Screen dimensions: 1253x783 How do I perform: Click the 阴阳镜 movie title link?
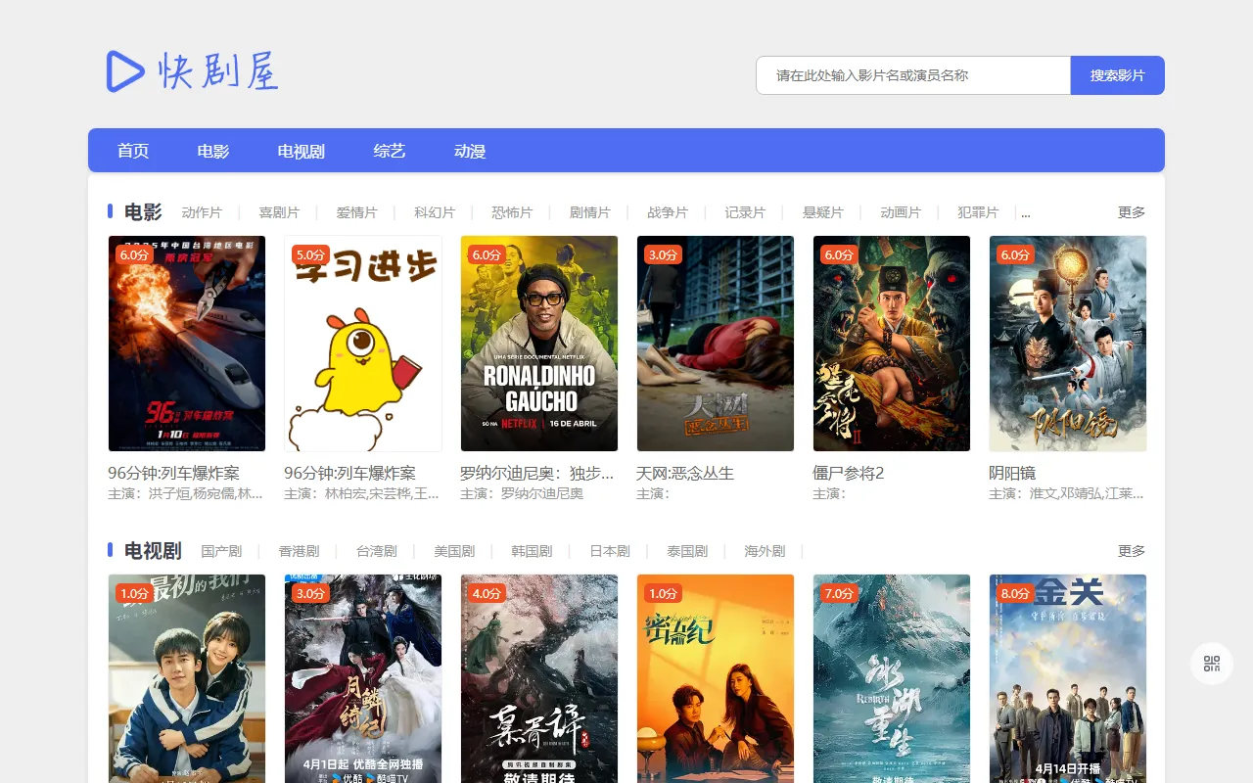point(1012,473)
